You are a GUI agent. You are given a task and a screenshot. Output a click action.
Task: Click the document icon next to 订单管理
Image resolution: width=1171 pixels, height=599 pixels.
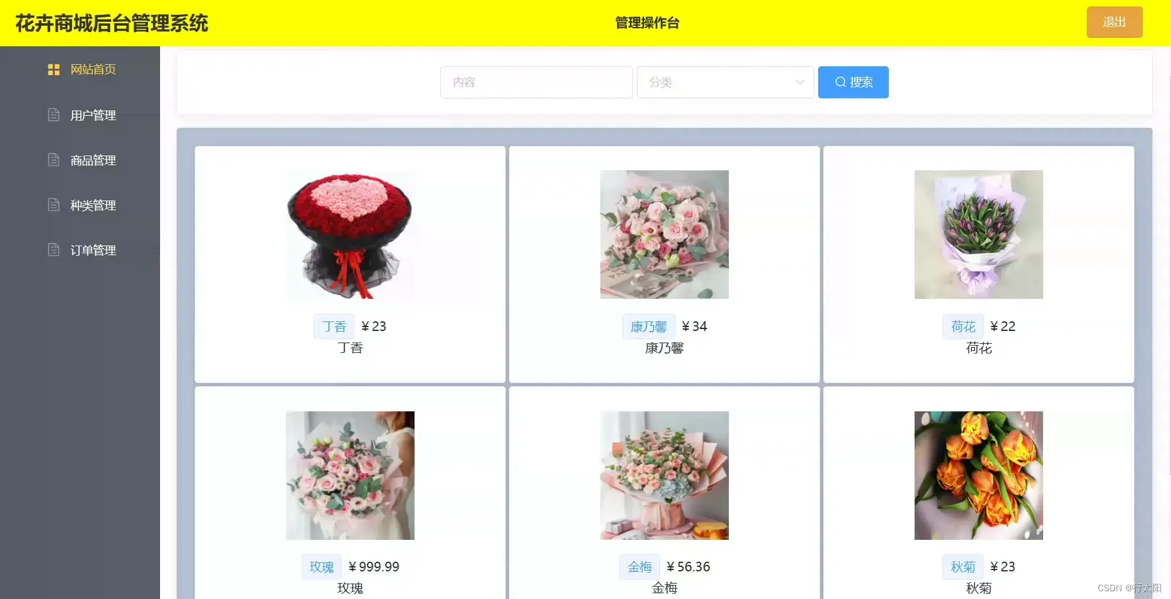click(54, 250)
